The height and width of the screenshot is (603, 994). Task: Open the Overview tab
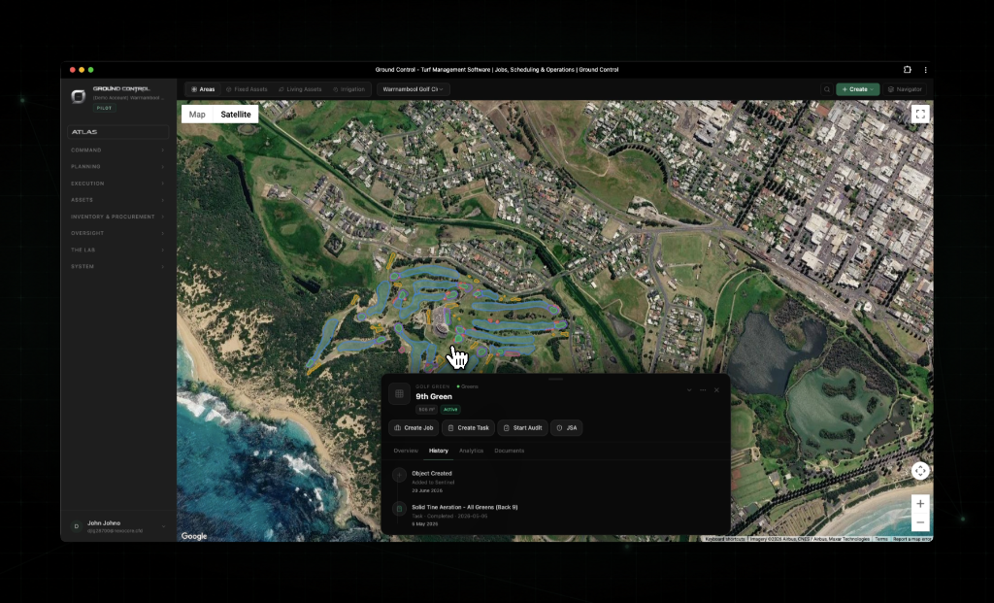(x=406, y=451)
